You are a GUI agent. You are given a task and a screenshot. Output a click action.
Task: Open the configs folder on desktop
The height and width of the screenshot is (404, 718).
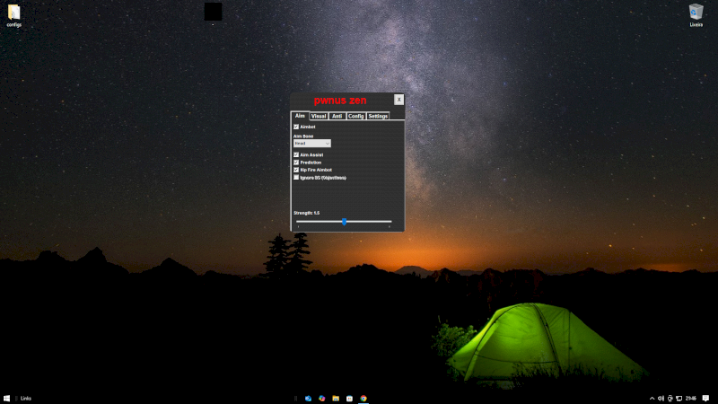[x=13, y=13]
